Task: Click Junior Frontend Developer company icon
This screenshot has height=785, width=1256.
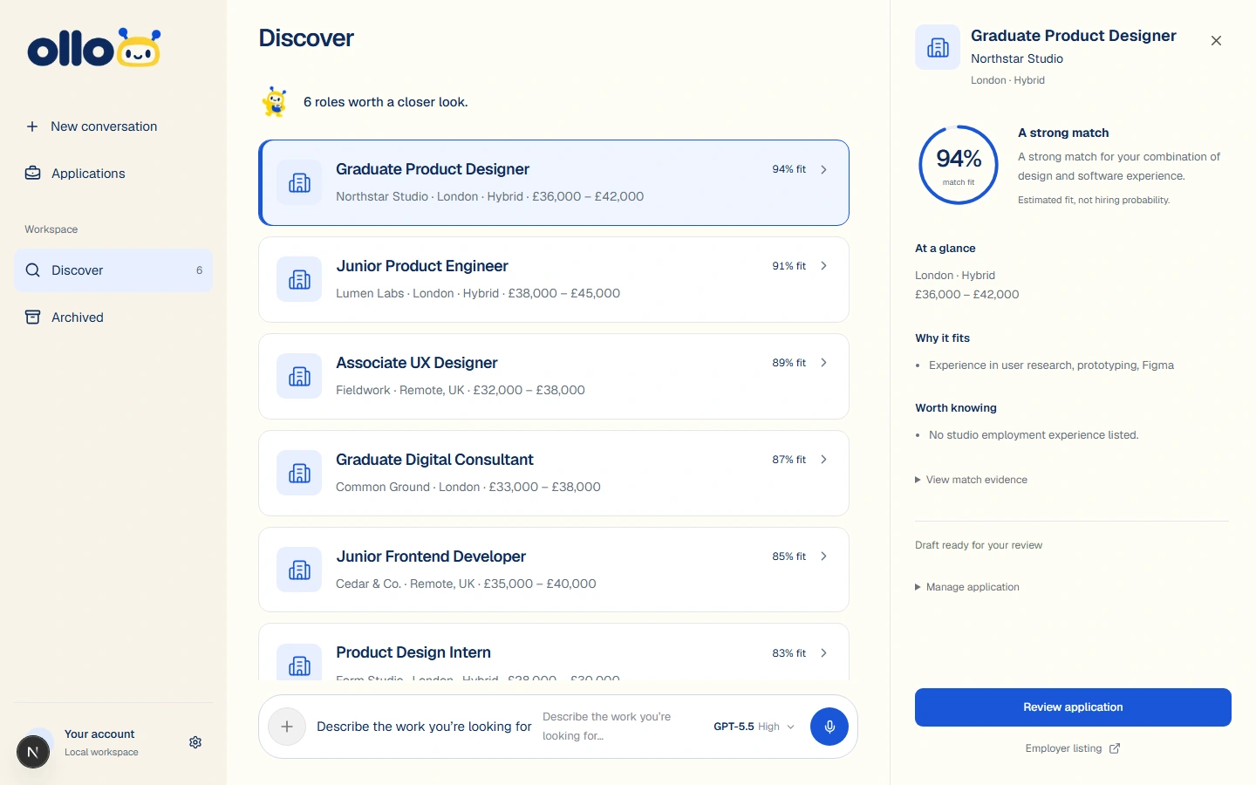Action: coord(299,570)
